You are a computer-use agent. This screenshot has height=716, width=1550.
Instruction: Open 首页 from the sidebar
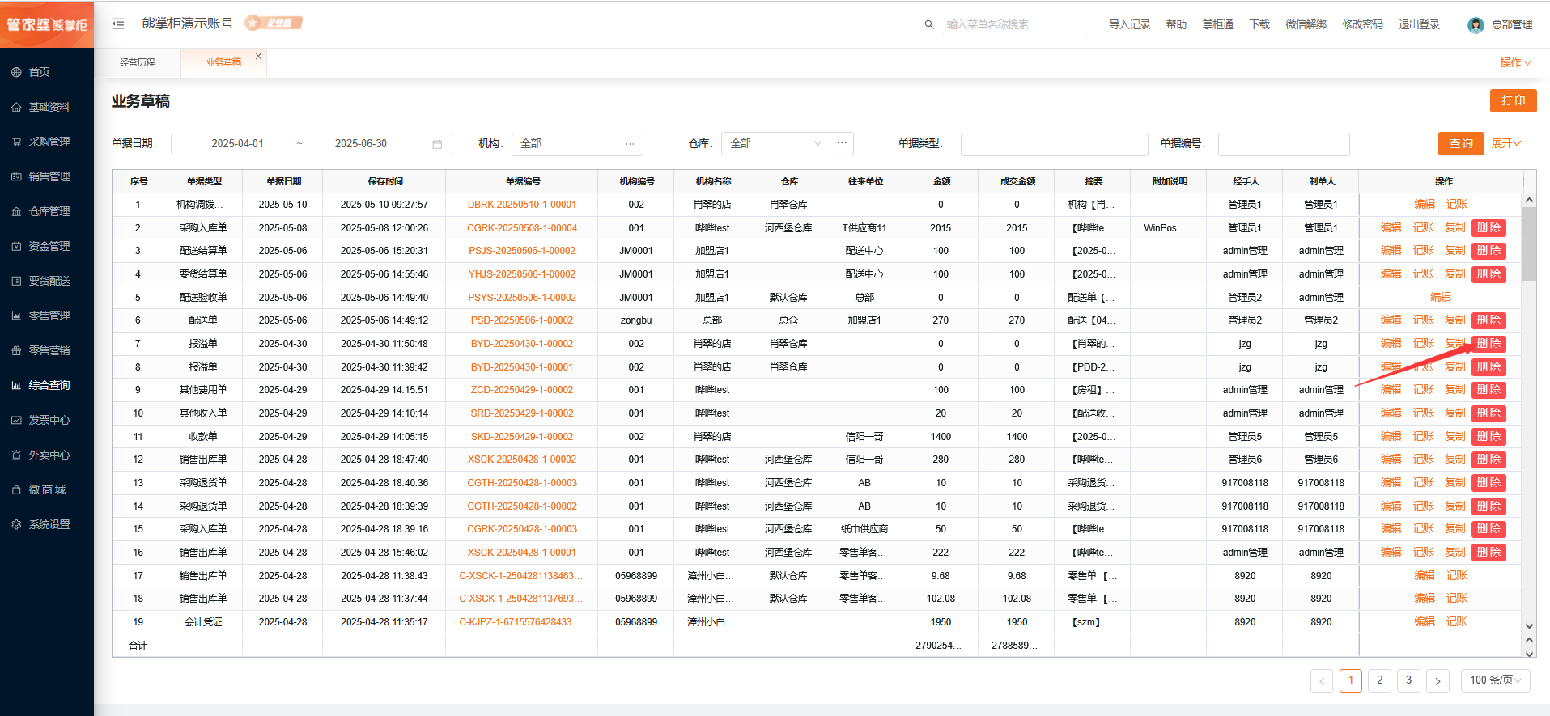point(39,72)
